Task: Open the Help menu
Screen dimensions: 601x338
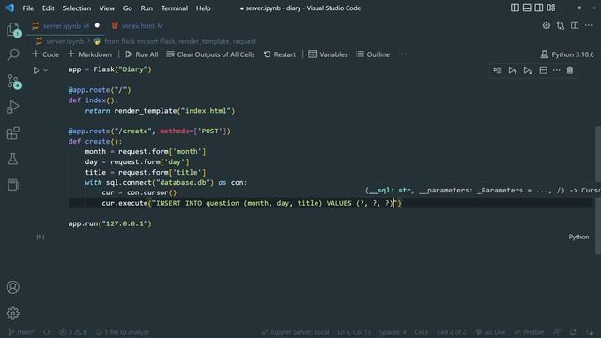Action: coord(203,8)
